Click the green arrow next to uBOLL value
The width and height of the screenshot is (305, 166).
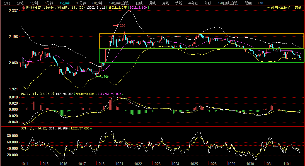click(107, 8)
